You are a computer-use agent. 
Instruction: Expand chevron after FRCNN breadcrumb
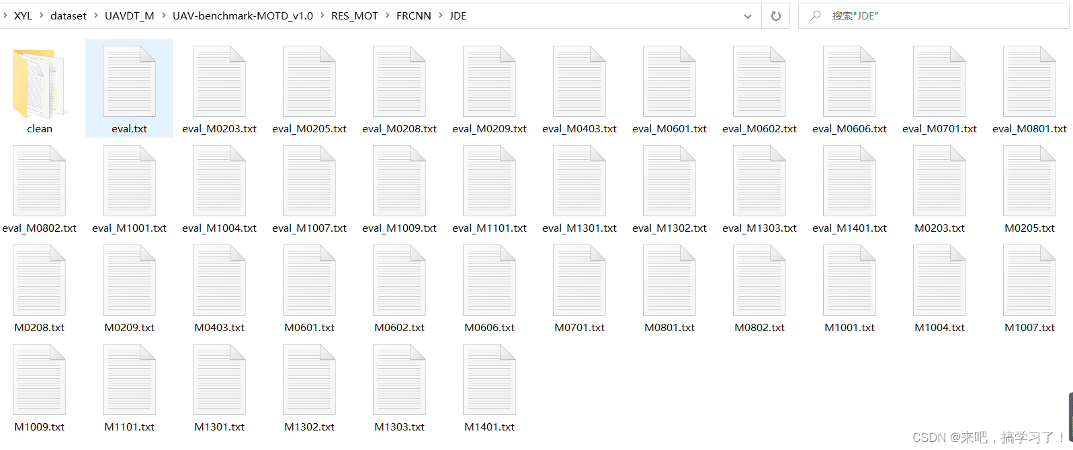click(441, 15)
